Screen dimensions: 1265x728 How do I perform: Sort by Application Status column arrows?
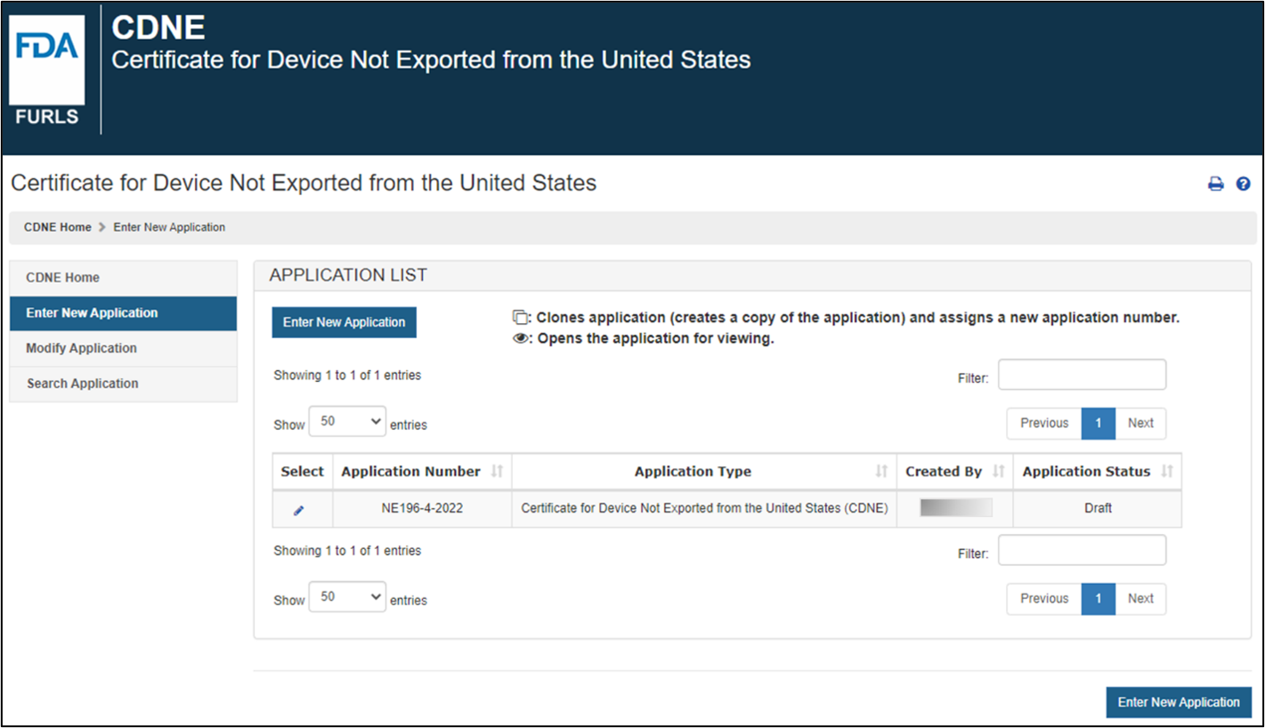[1166, 472]
